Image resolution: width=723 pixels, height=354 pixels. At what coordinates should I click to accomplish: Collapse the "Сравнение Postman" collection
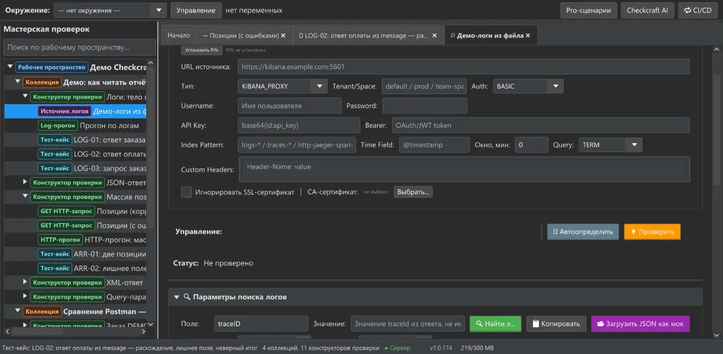(x=18, y=311)
